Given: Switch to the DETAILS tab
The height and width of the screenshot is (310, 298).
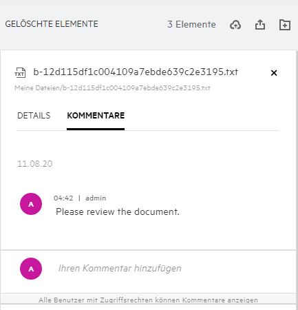Looking at the screenshot, I should pyautogui.click(x=34, y=116).
